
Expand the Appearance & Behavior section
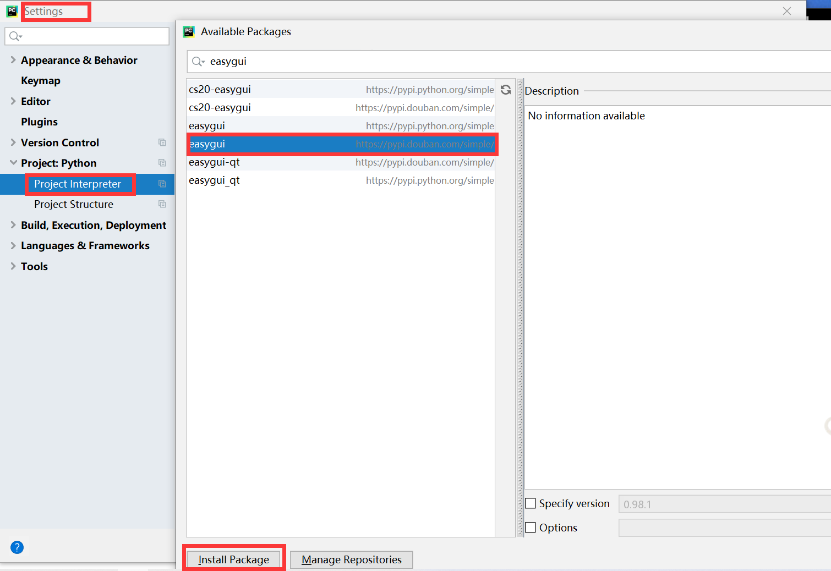click(x=13, y=60)
